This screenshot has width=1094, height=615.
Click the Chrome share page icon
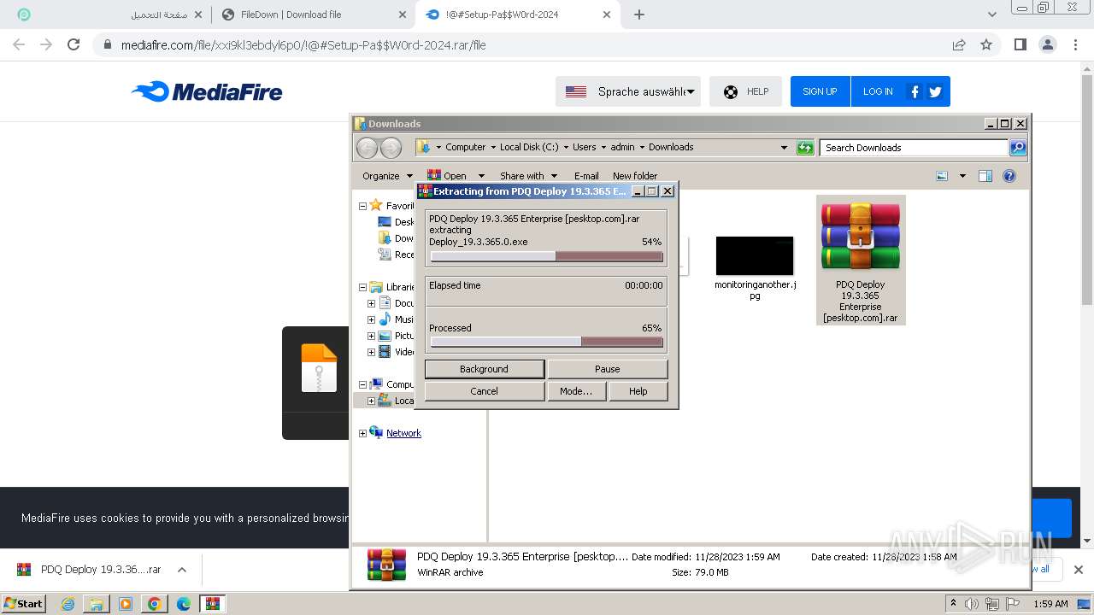pyautogui.click(x=959, y=44)
